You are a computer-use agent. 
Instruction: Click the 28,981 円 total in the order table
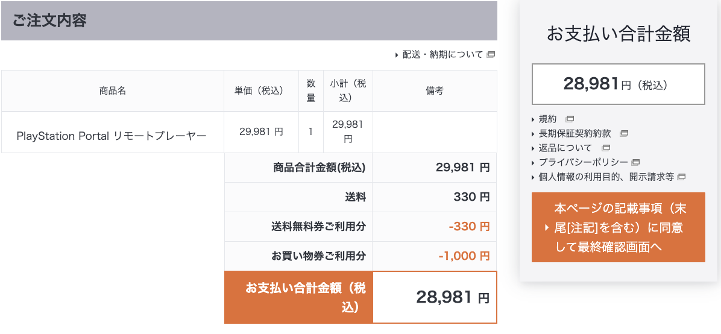453,298
